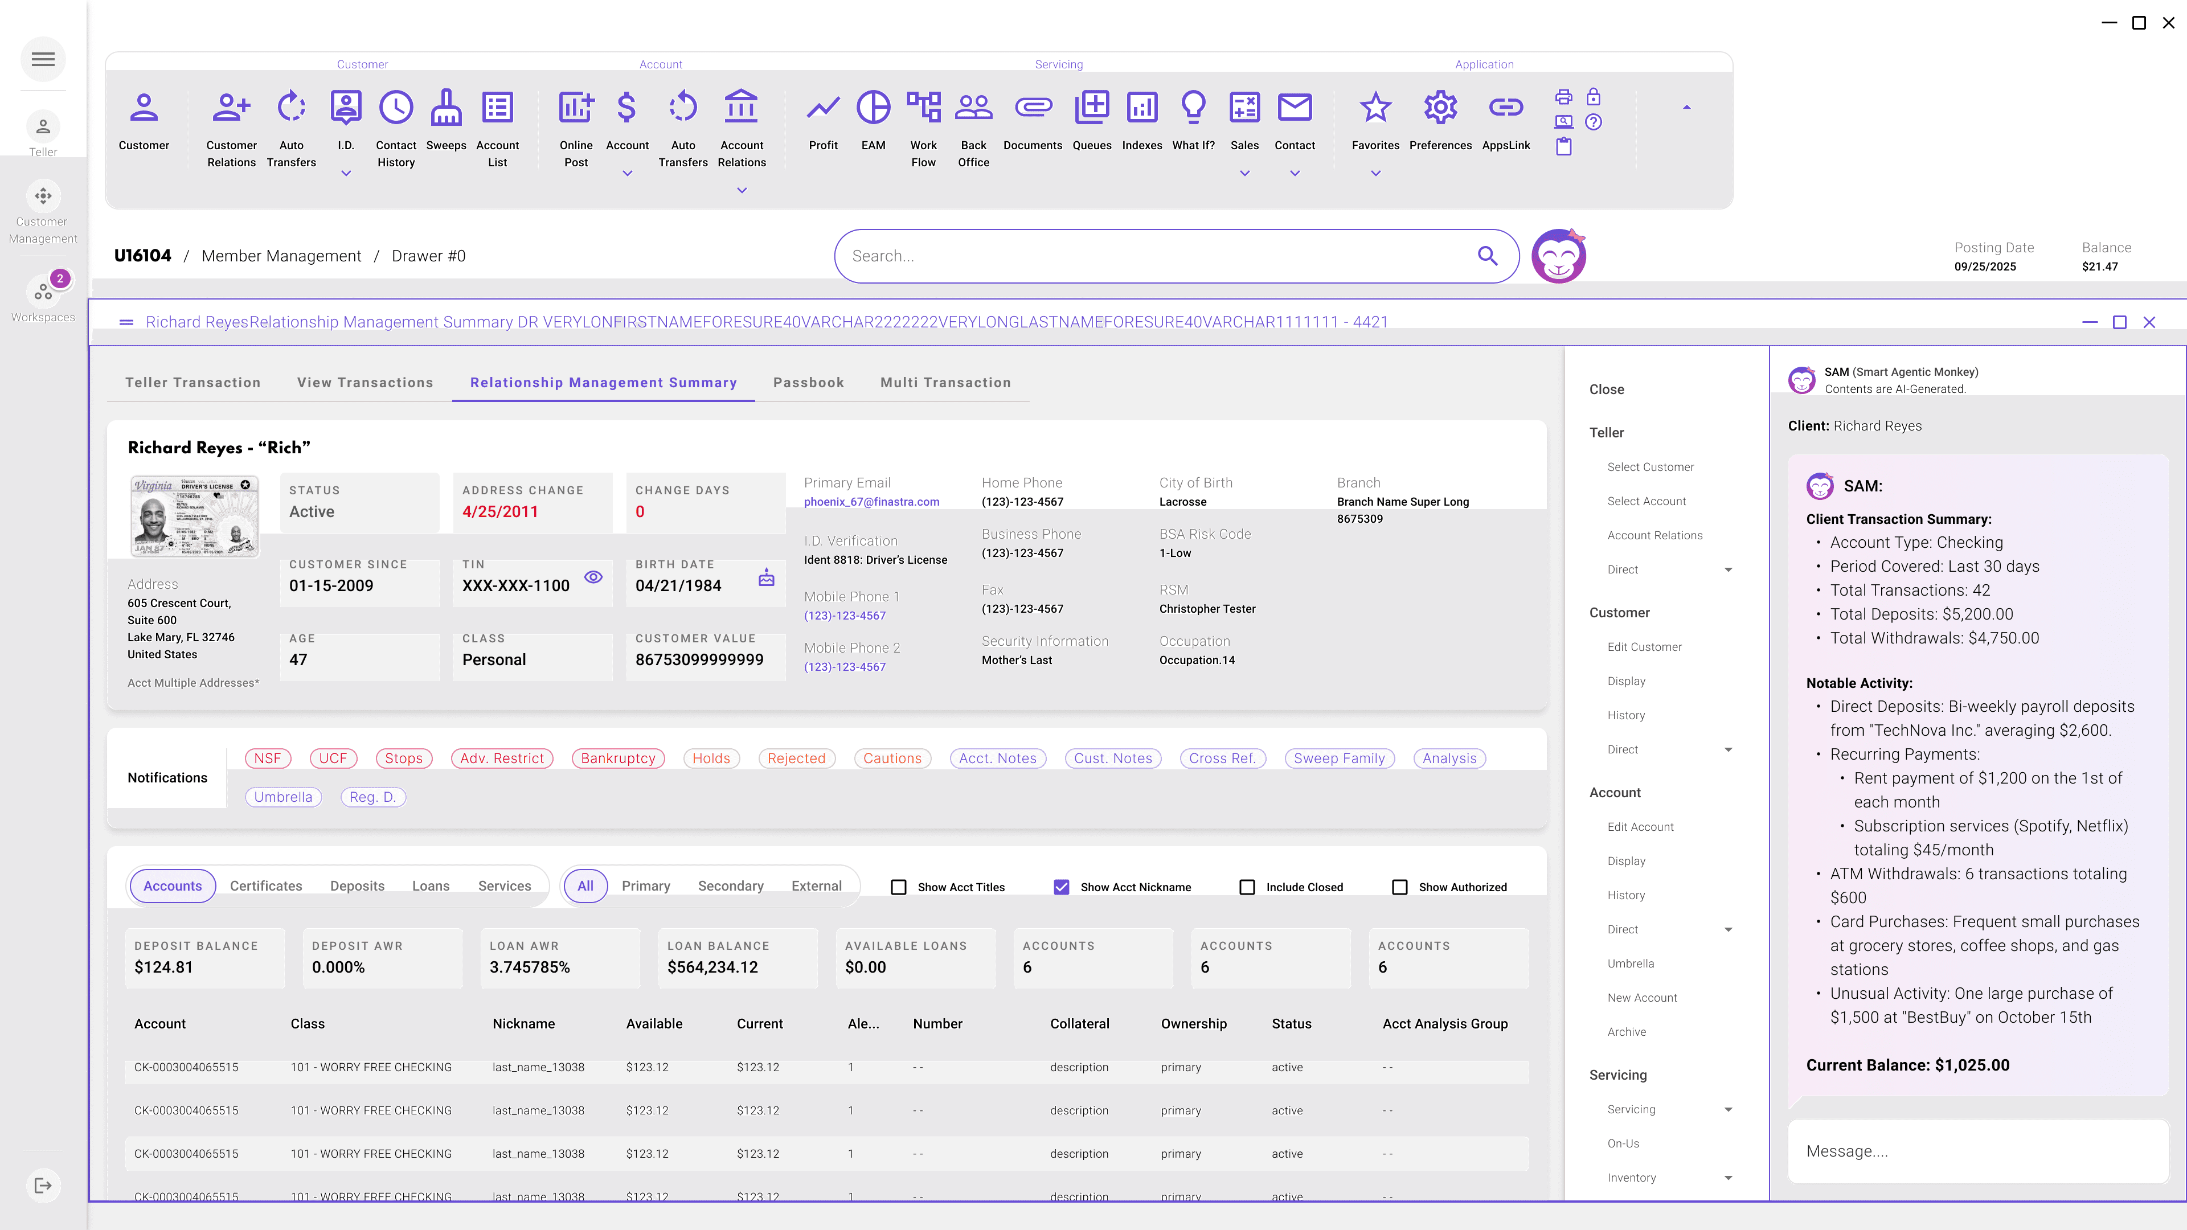Open the SAM monkey assistant avatar
Viewport: 2187px width, 1230px height.
[1559, 256]
